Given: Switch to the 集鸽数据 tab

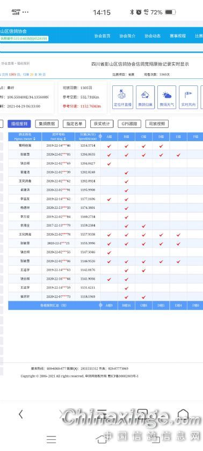Looking at the screenshot, I should tap(47, 124).
